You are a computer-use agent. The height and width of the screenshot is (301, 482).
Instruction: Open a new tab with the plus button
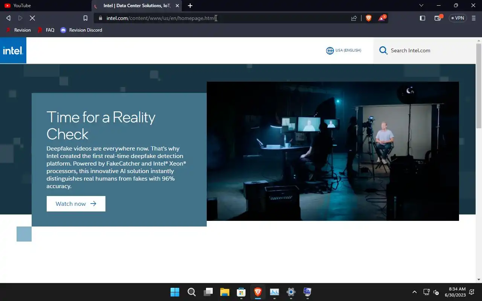190,6
